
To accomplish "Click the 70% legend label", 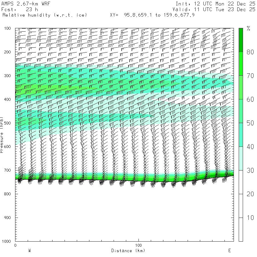I will pos(250,76).
